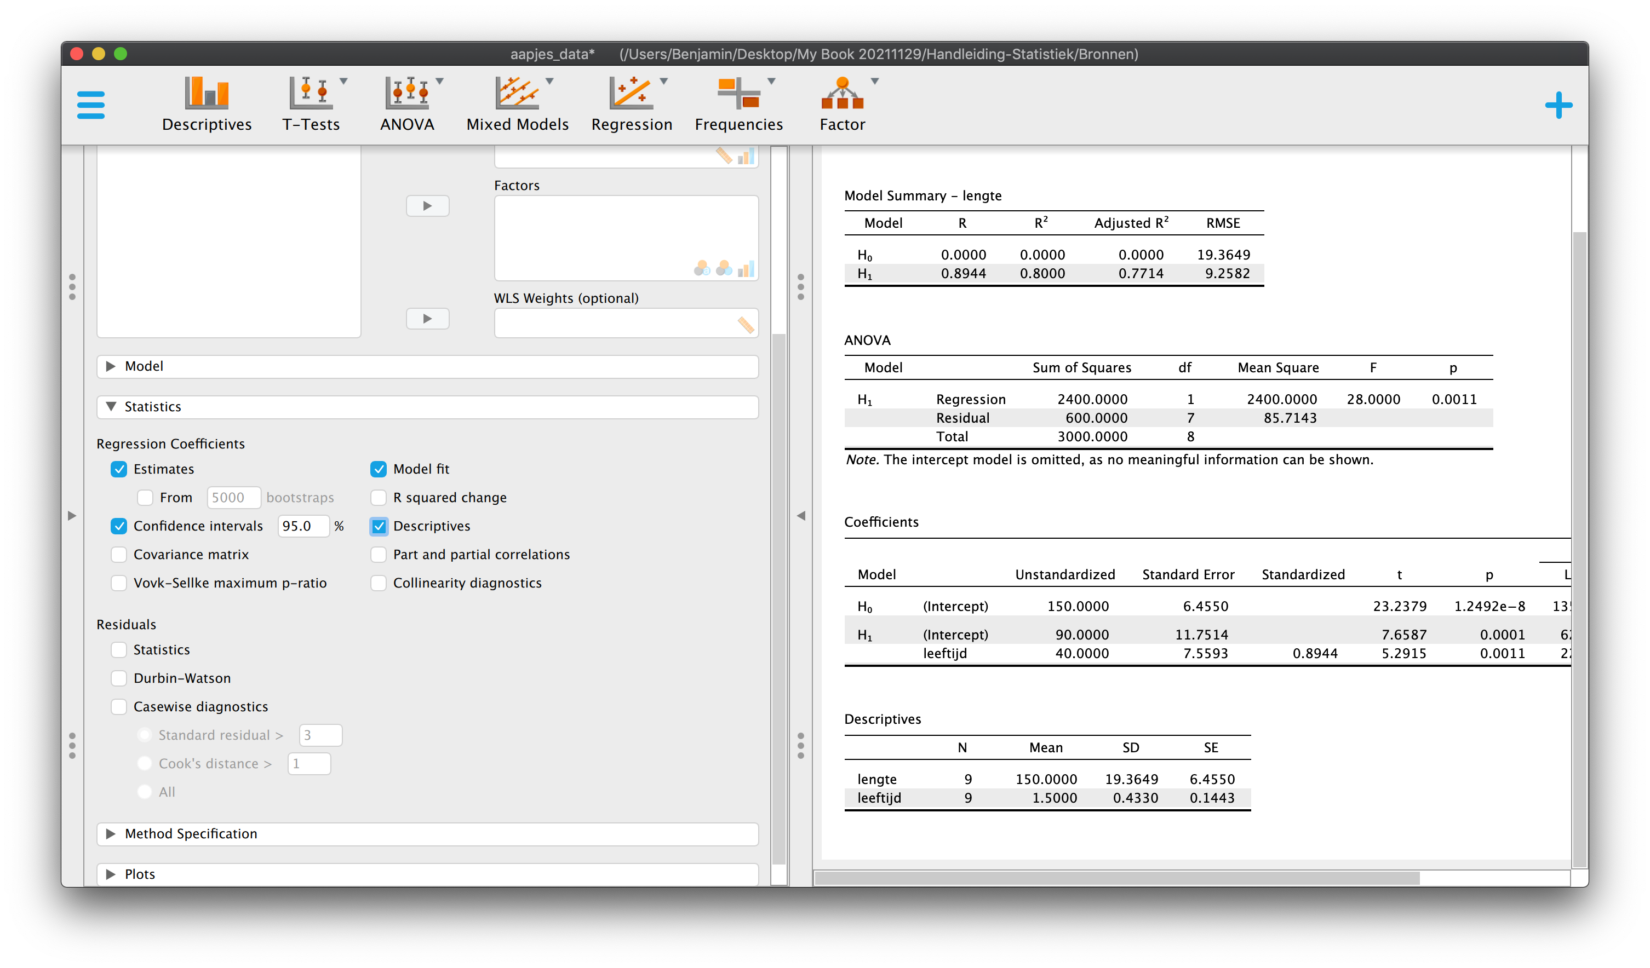This screenshot has height=968, width=1650.
Task: Click the Factors variable box
Action: point(627,238)
